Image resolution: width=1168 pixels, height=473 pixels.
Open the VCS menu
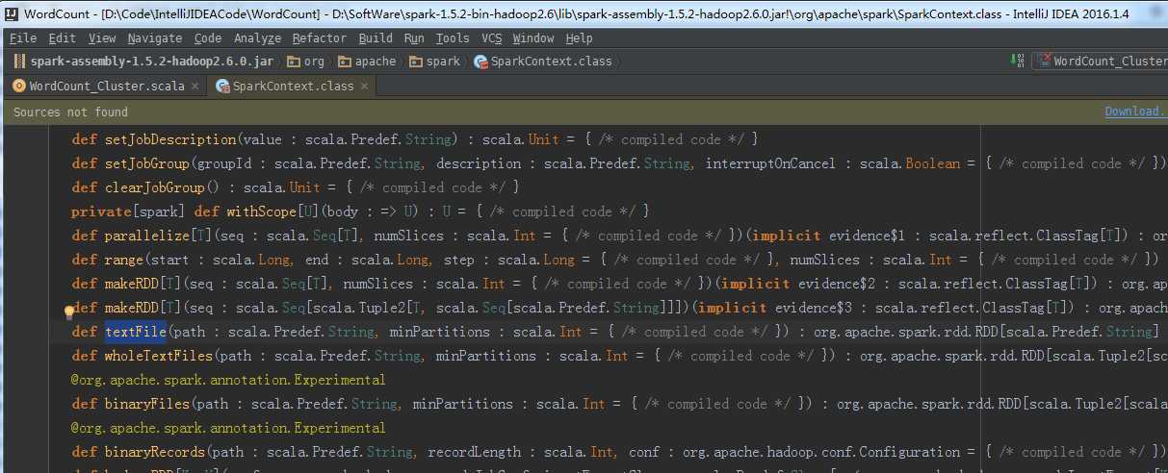[491, 38]
